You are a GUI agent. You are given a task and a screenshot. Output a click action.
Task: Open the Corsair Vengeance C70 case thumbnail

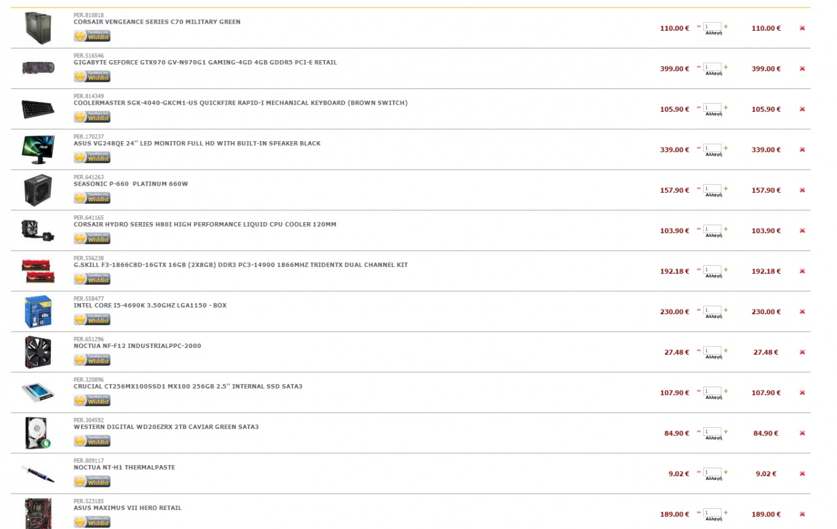coord(38,28)
